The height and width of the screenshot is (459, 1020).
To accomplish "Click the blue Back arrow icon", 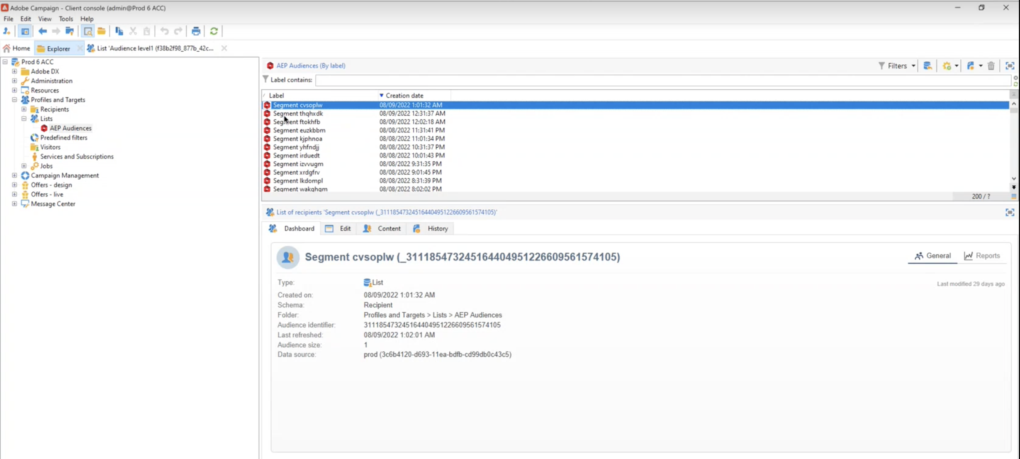I will pos(42,31).
